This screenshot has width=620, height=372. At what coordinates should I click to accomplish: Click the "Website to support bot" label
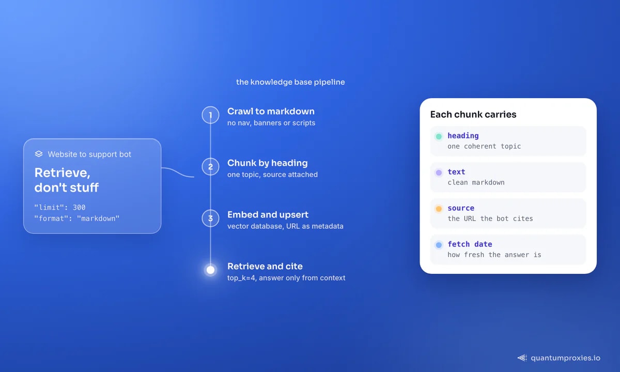pyautogui.click(x=89, y=154)
